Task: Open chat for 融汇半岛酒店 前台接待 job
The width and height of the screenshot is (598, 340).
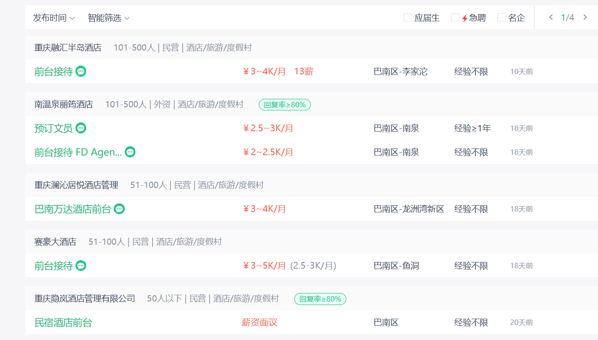Action: [x=81, y=71]
